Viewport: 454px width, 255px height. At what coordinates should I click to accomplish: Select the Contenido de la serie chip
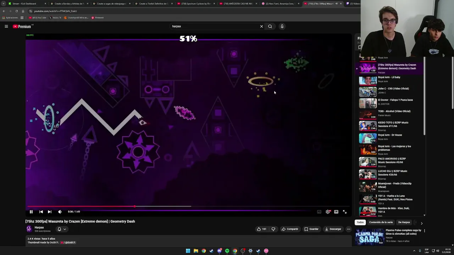tap(381, 222)
